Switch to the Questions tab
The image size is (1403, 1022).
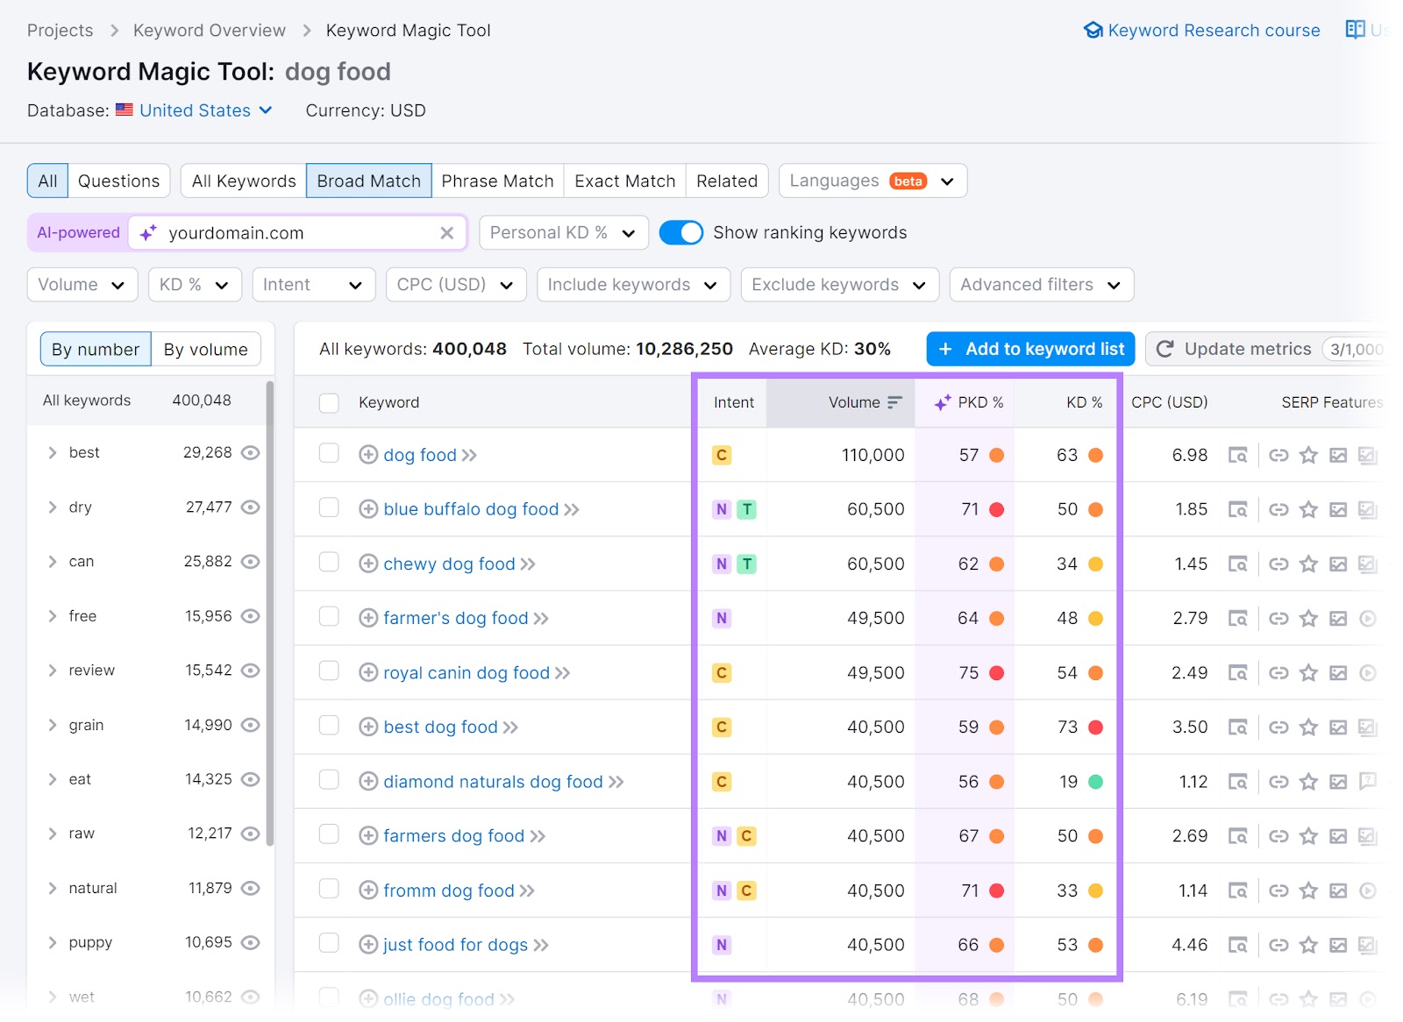click(x=118, y=181)
